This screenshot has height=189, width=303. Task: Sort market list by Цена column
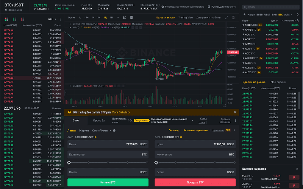pyautogui.click(x=274, y=20)
